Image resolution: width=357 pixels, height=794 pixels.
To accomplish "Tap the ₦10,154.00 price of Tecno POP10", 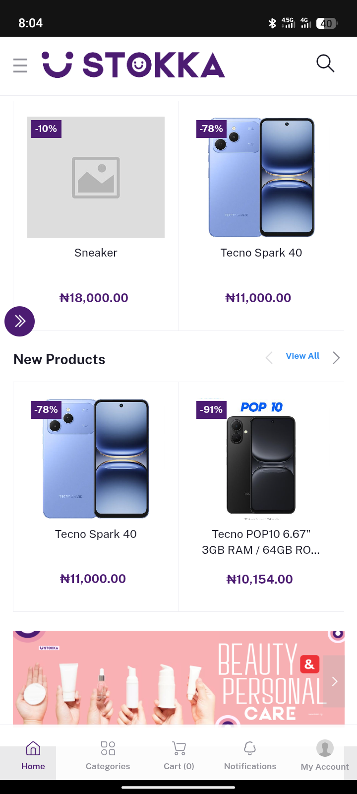I will pyautogui.click(x=260, y=579).
